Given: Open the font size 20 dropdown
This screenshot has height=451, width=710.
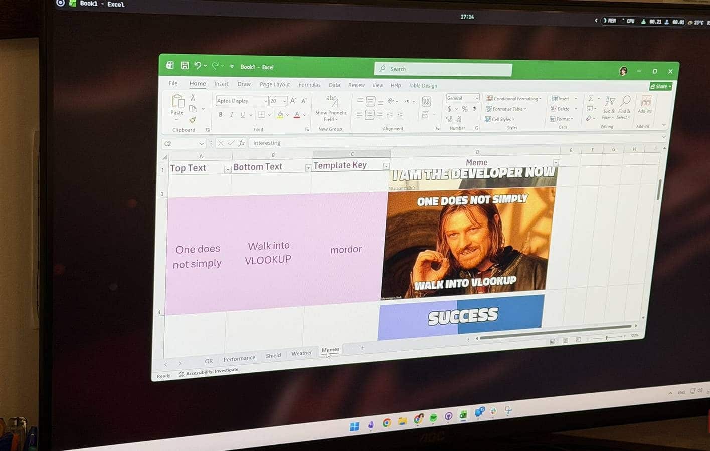Looking at the screenshot, I should 284,101.
